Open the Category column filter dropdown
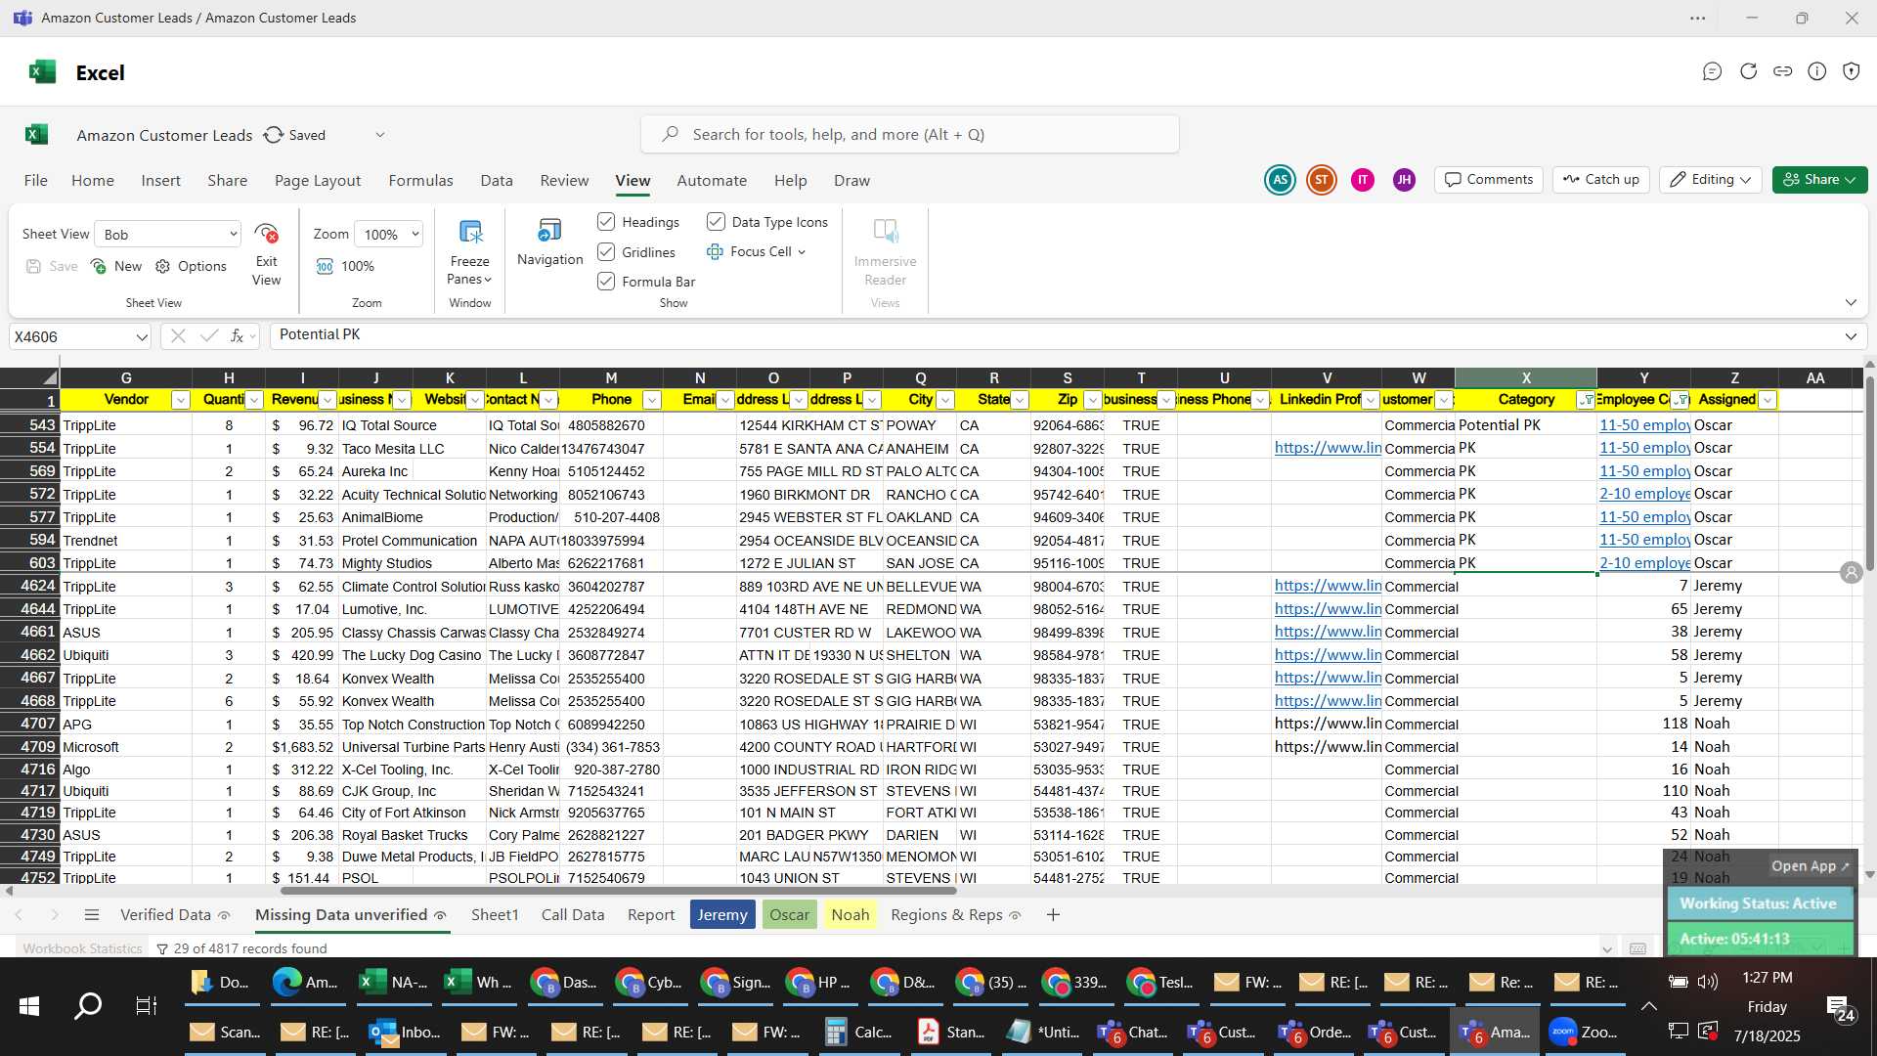 (x=1587, y=400)
